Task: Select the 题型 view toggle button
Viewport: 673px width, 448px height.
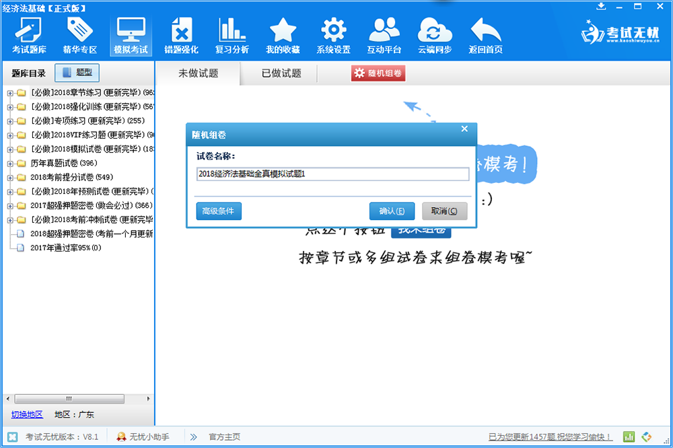Action: 77,73
